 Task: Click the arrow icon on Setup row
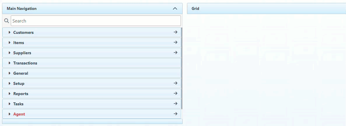[x=175, y=83]
